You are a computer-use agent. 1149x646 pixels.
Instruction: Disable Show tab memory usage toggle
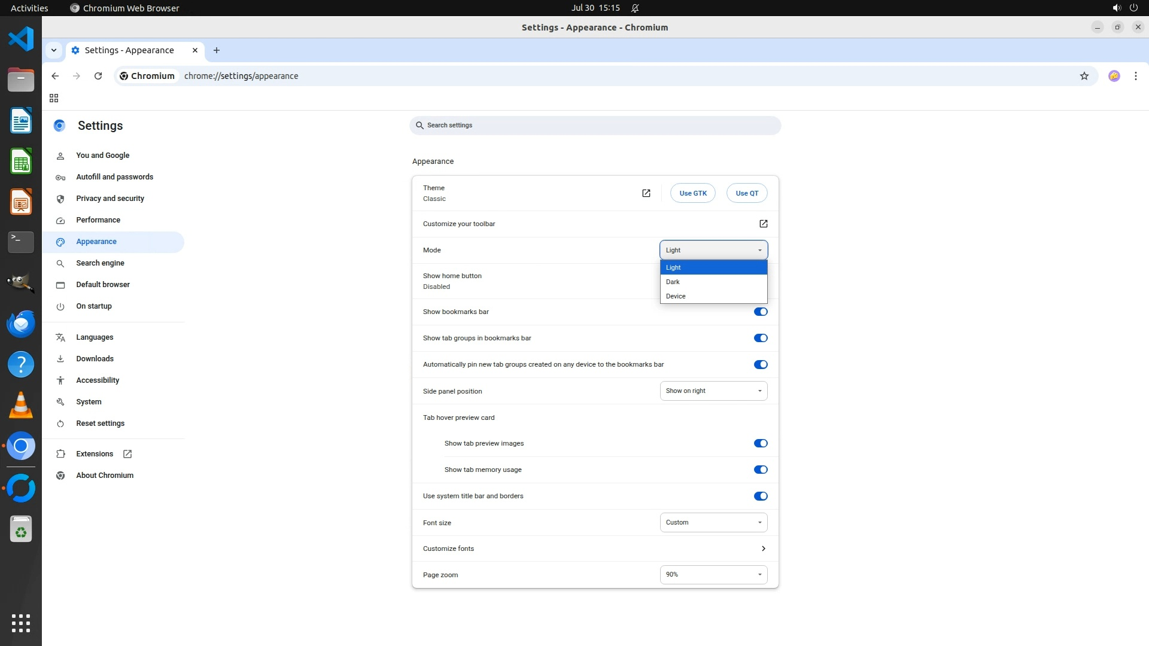point(760,470)
